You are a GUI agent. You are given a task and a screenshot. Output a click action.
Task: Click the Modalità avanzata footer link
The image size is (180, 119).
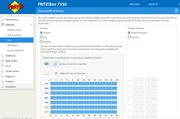[9, 118]
